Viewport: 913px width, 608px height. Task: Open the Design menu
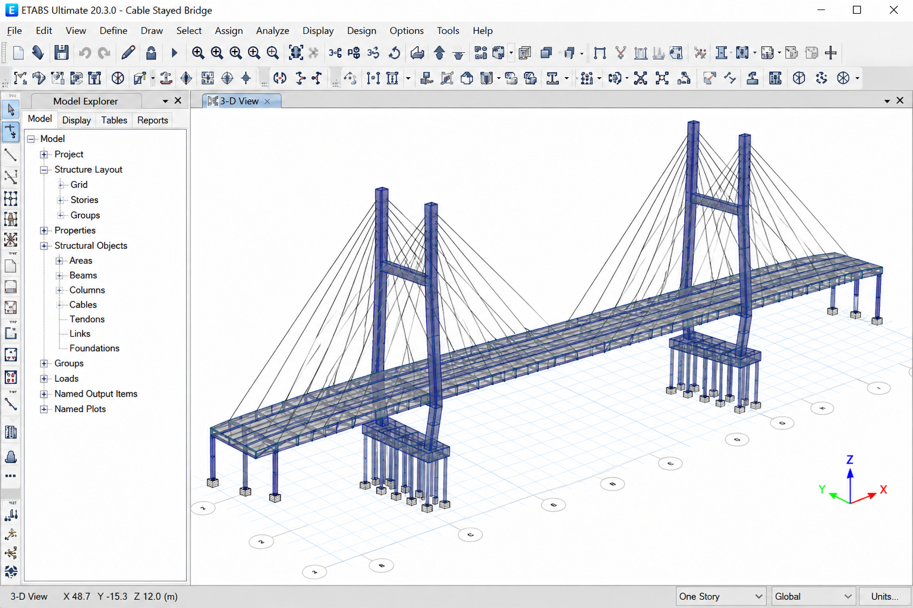point(361,31)
